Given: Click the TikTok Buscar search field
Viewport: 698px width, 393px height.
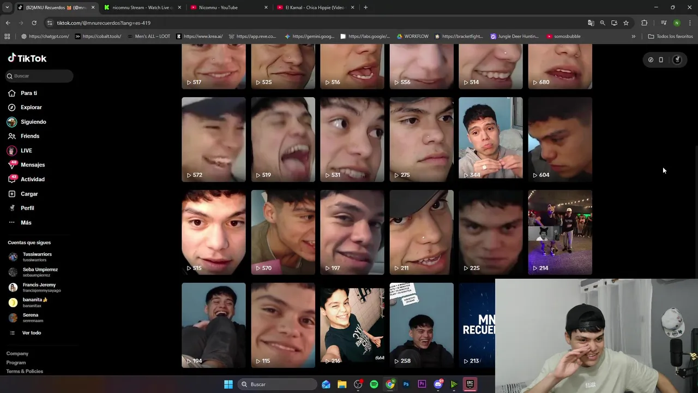Looking at the screenshot, I should click(39, 76).
